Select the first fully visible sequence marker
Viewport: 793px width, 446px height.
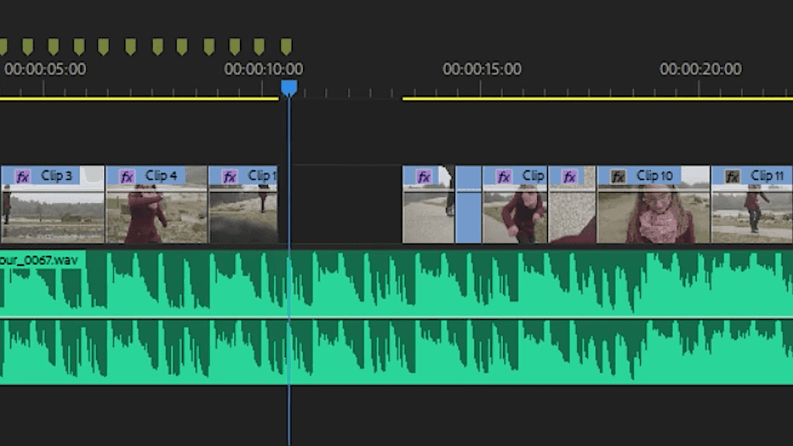[x=27, y=47]
